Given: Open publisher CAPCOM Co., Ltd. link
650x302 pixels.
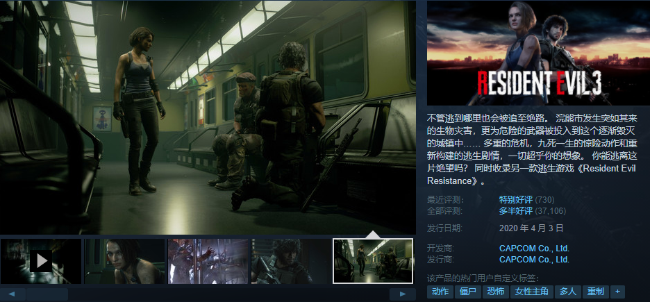Looking at the screenshot, I should [x=534, y=260].
